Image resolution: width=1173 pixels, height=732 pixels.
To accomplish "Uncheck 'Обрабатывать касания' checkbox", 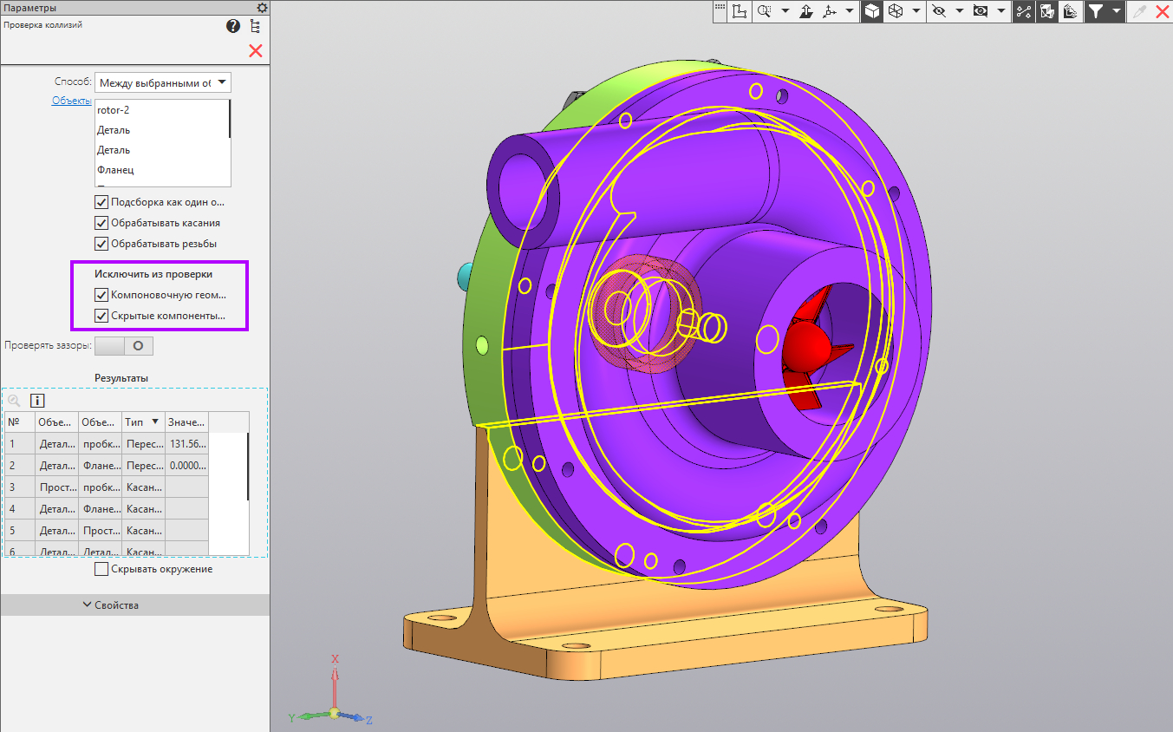I will pos(101,223).
